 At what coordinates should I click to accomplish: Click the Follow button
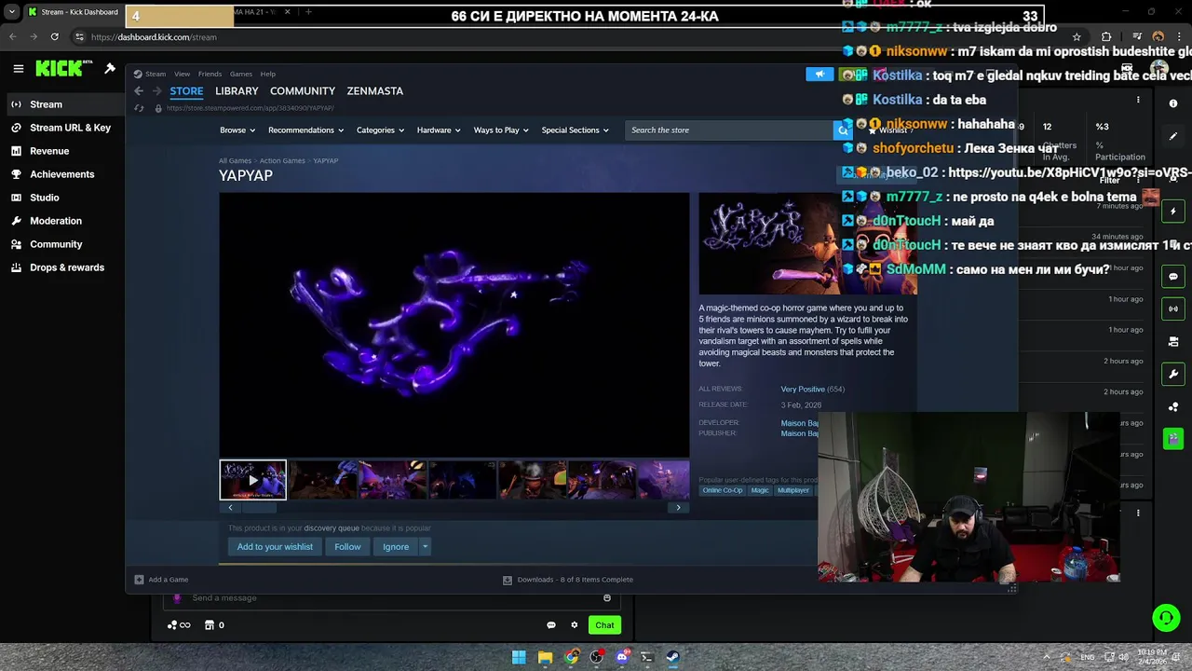[x=347, y=547]
